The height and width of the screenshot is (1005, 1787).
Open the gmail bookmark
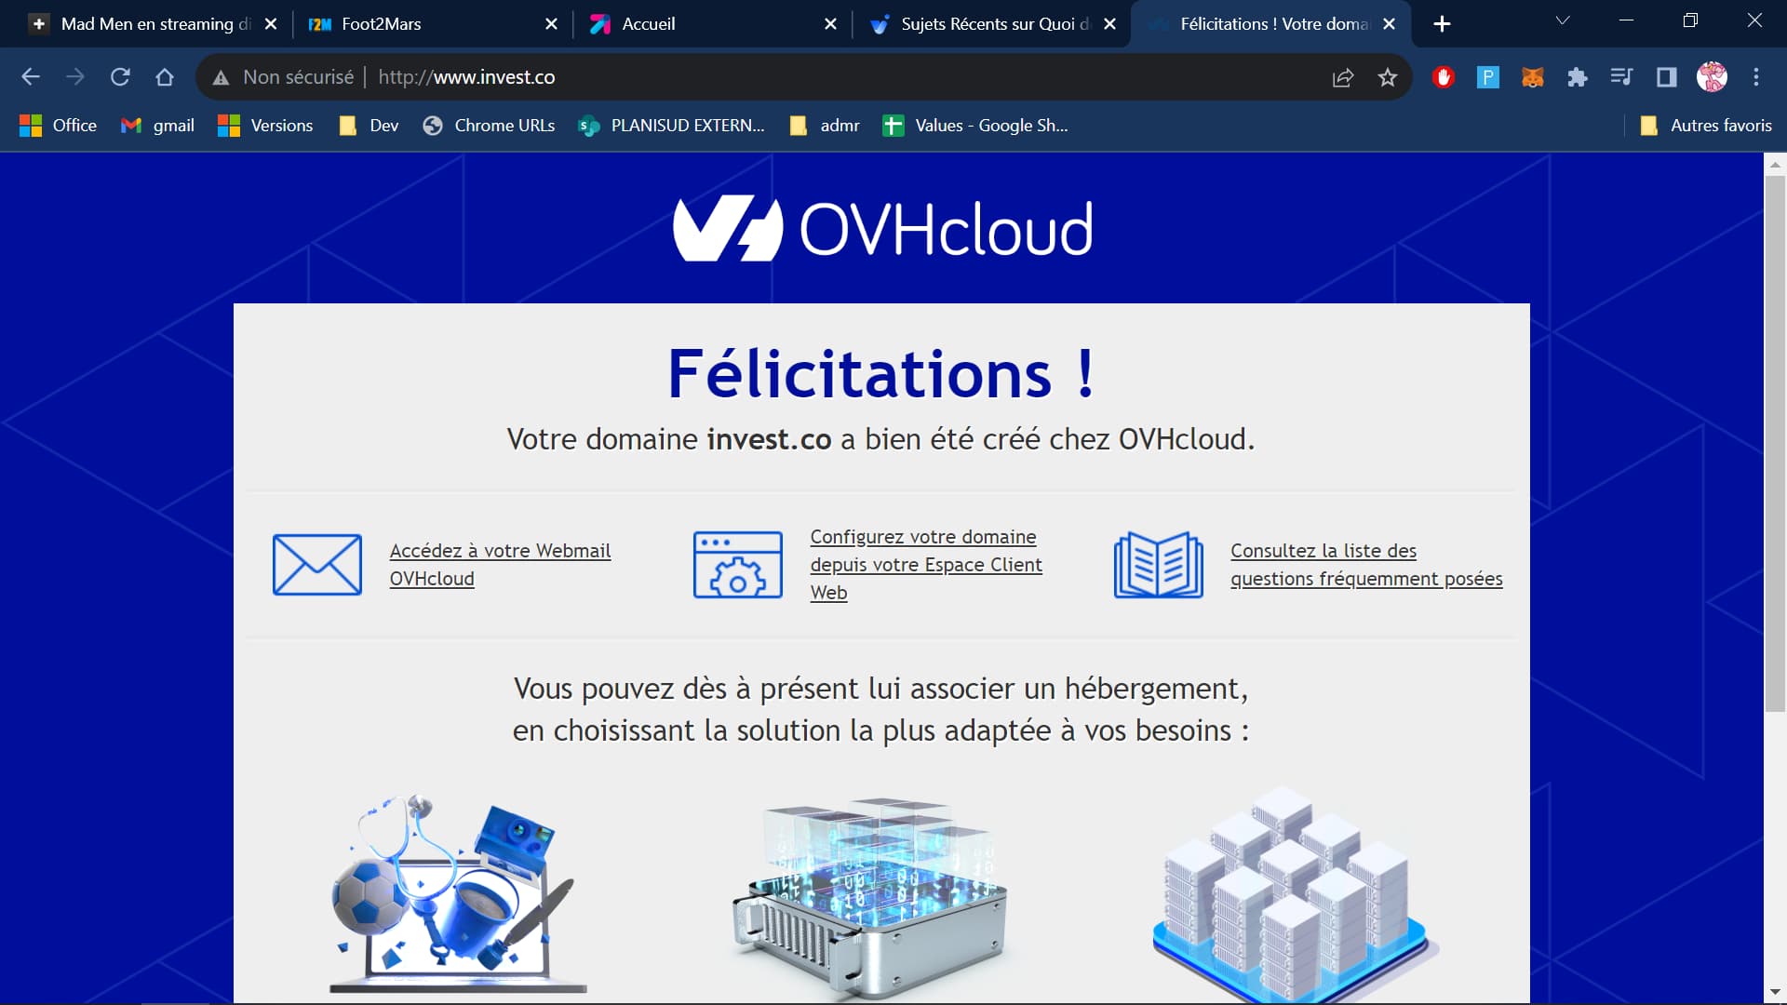[x=157, y=126]
